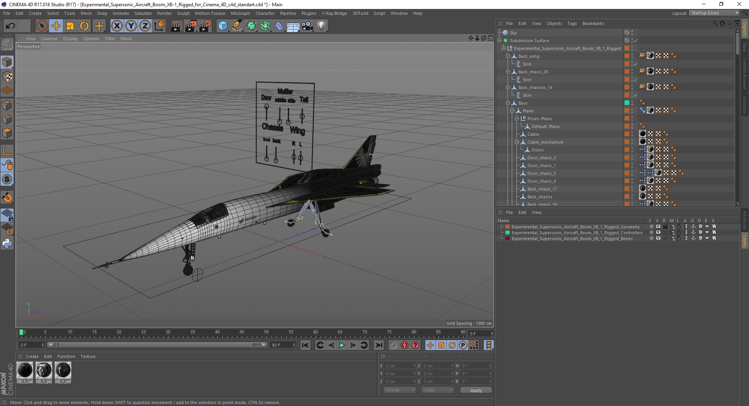Go to end of animation
Image resolution: width=749 pixels, height=406 pixels.
(378, 345)
